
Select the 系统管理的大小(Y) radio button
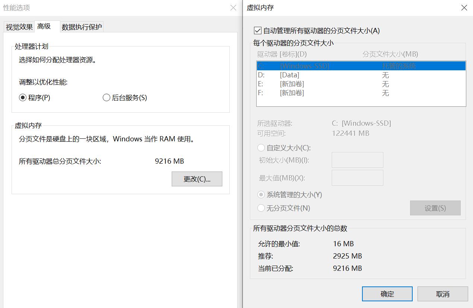(261, 195)
